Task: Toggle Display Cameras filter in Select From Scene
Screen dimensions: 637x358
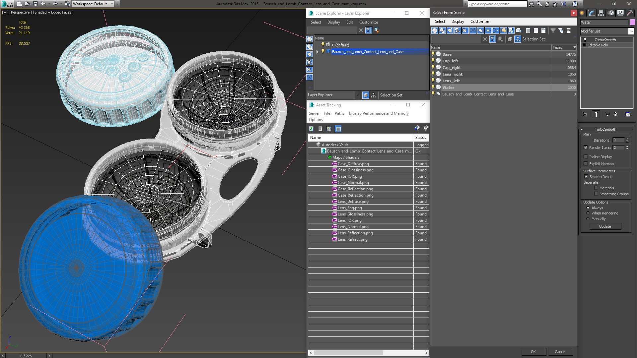Action: click(x=458, y=30)
